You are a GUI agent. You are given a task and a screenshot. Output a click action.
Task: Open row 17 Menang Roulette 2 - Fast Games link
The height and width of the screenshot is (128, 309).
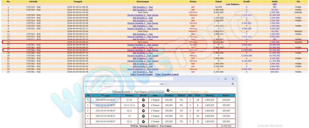pos(143,50)
